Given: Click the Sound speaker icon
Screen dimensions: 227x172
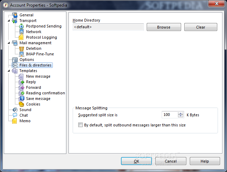Looking at the screenshot, I should 15,110.
